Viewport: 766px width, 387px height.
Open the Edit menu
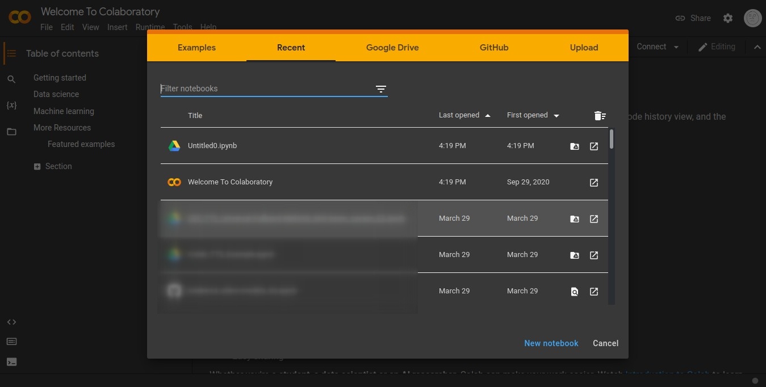68,27
